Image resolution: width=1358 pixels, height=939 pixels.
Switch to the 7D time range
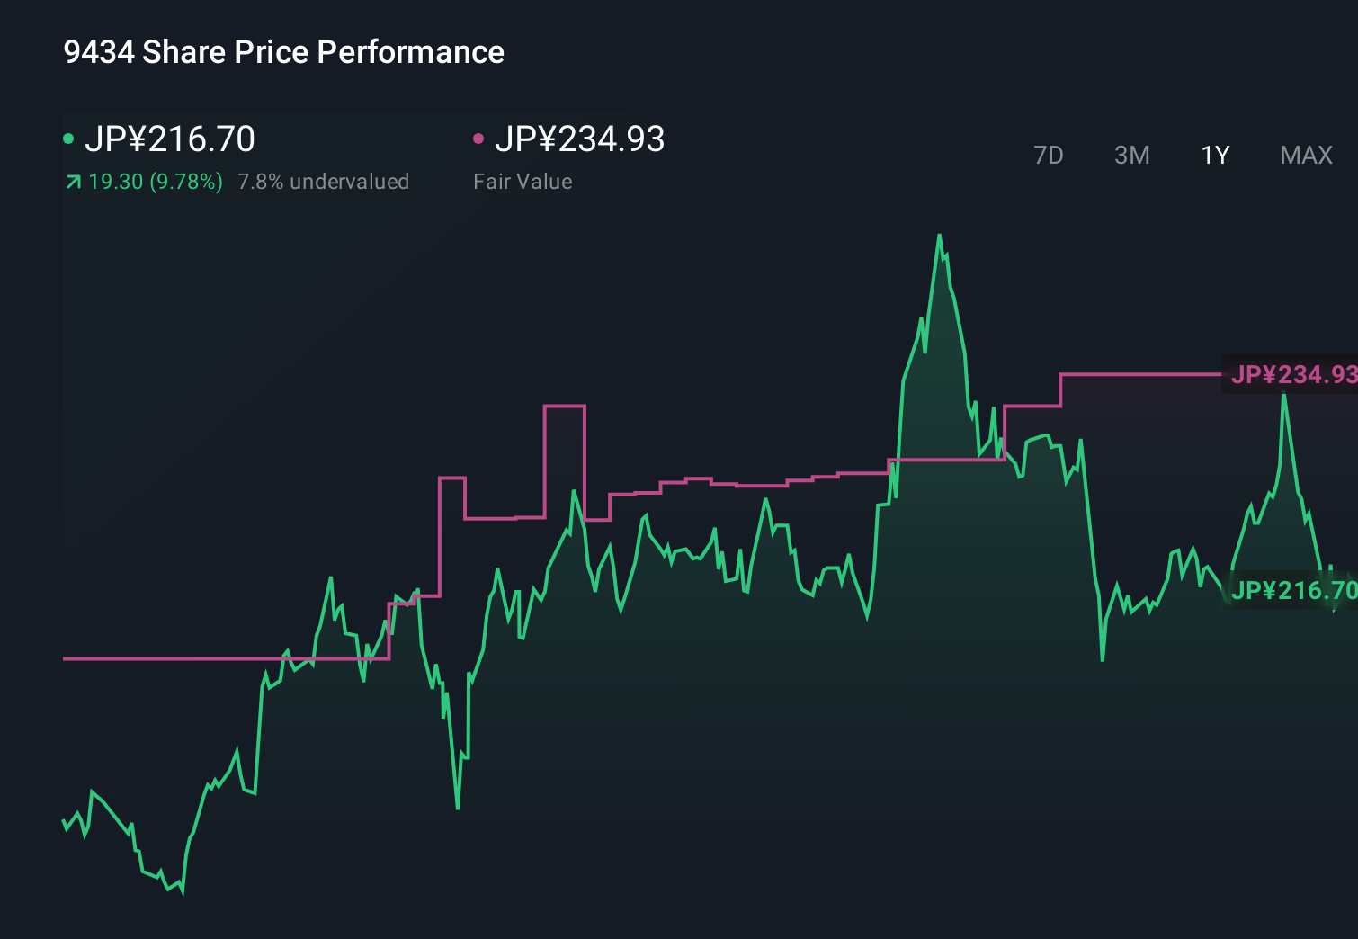pos(1050,155)
